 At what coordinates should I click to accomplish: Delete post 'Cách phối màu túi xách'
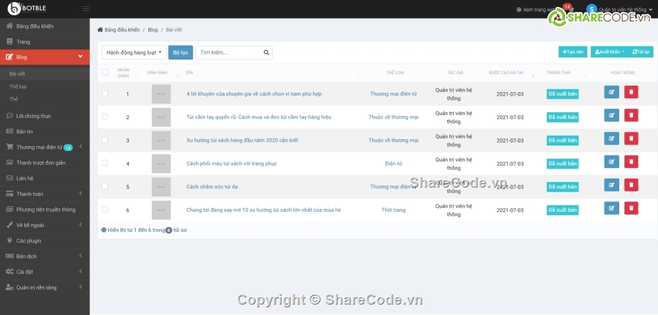tap(631, 161)
